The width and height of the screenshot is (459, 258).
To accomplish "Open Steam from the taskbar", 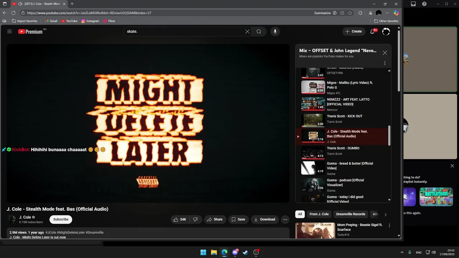I will (245, 252).
